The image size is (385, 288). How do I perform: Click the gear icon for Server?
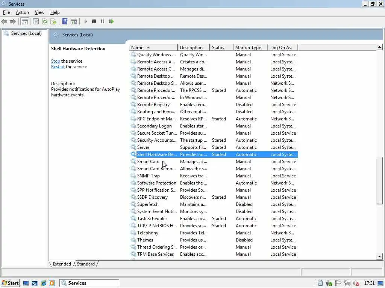[x=133, y=147]
